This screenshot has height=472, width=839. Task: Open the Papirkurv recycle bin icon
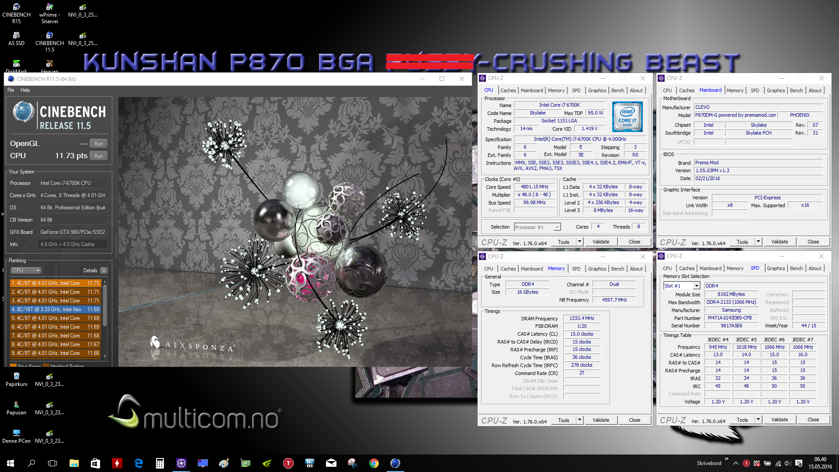(16, 377)
